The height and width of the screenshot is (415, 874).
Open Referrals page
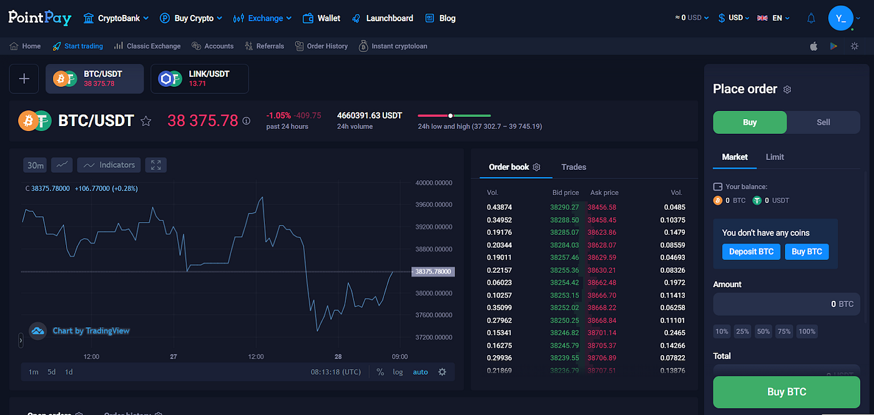pyautogui.click(x=265, y=46)
